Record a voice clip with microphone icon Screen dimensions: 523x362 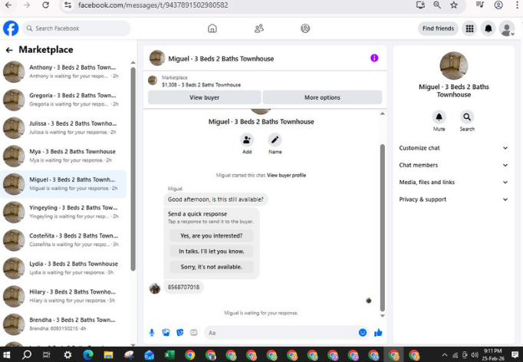point(152,333)
